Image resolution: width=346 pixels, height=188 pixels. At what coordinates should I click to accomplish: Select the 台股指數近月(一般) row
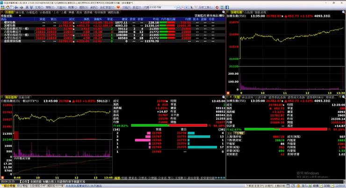pos(113,29)
